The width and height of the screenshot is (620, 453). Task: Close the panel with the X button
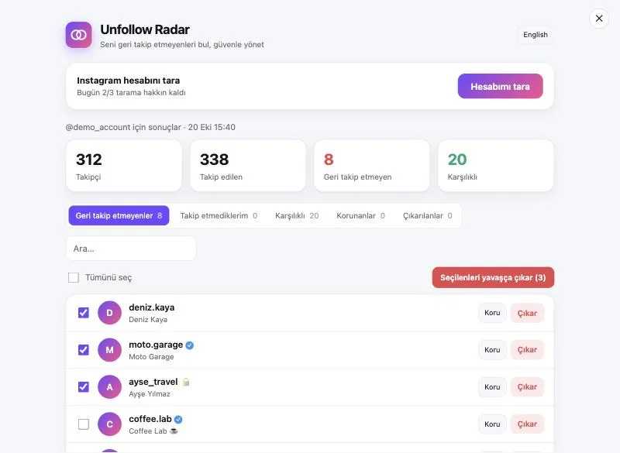(599, 19)
